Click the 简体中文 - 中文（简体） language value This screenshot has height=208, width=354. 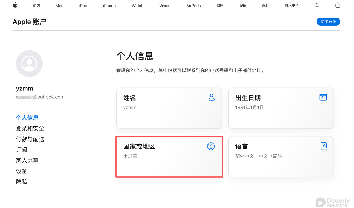260,156
